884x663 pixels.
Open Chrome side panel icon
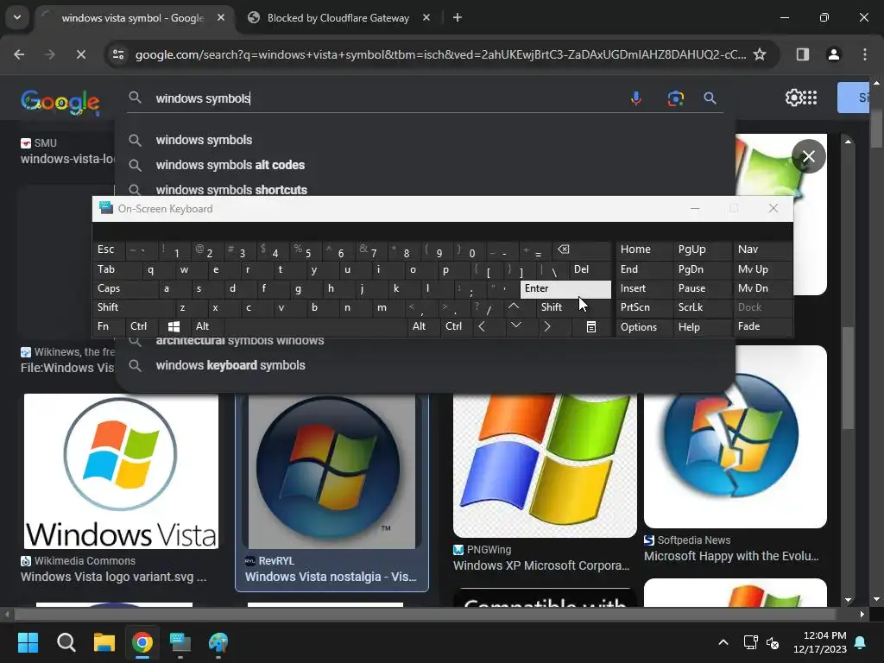802,54
